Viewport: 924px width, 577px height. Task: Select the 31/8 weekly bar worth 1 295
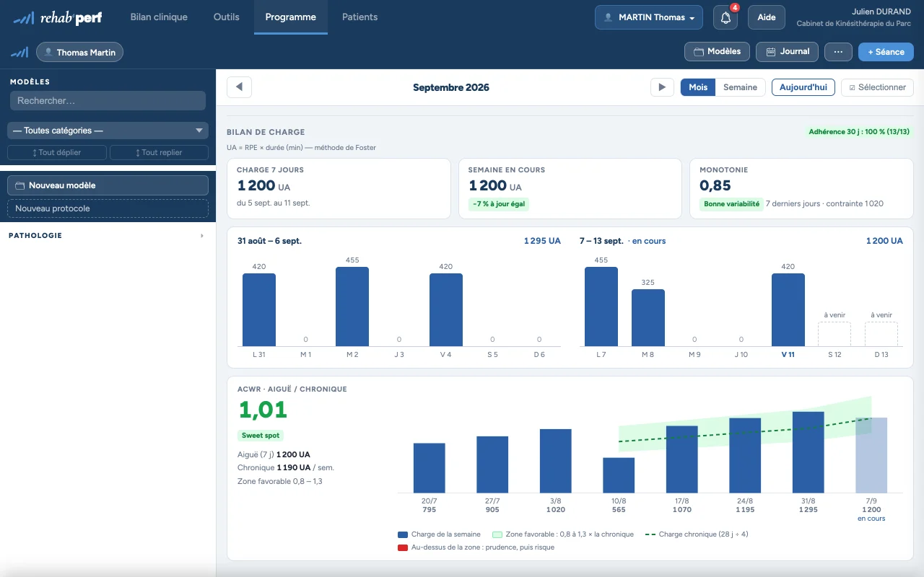pyautogui.click(x=808, y=452)
